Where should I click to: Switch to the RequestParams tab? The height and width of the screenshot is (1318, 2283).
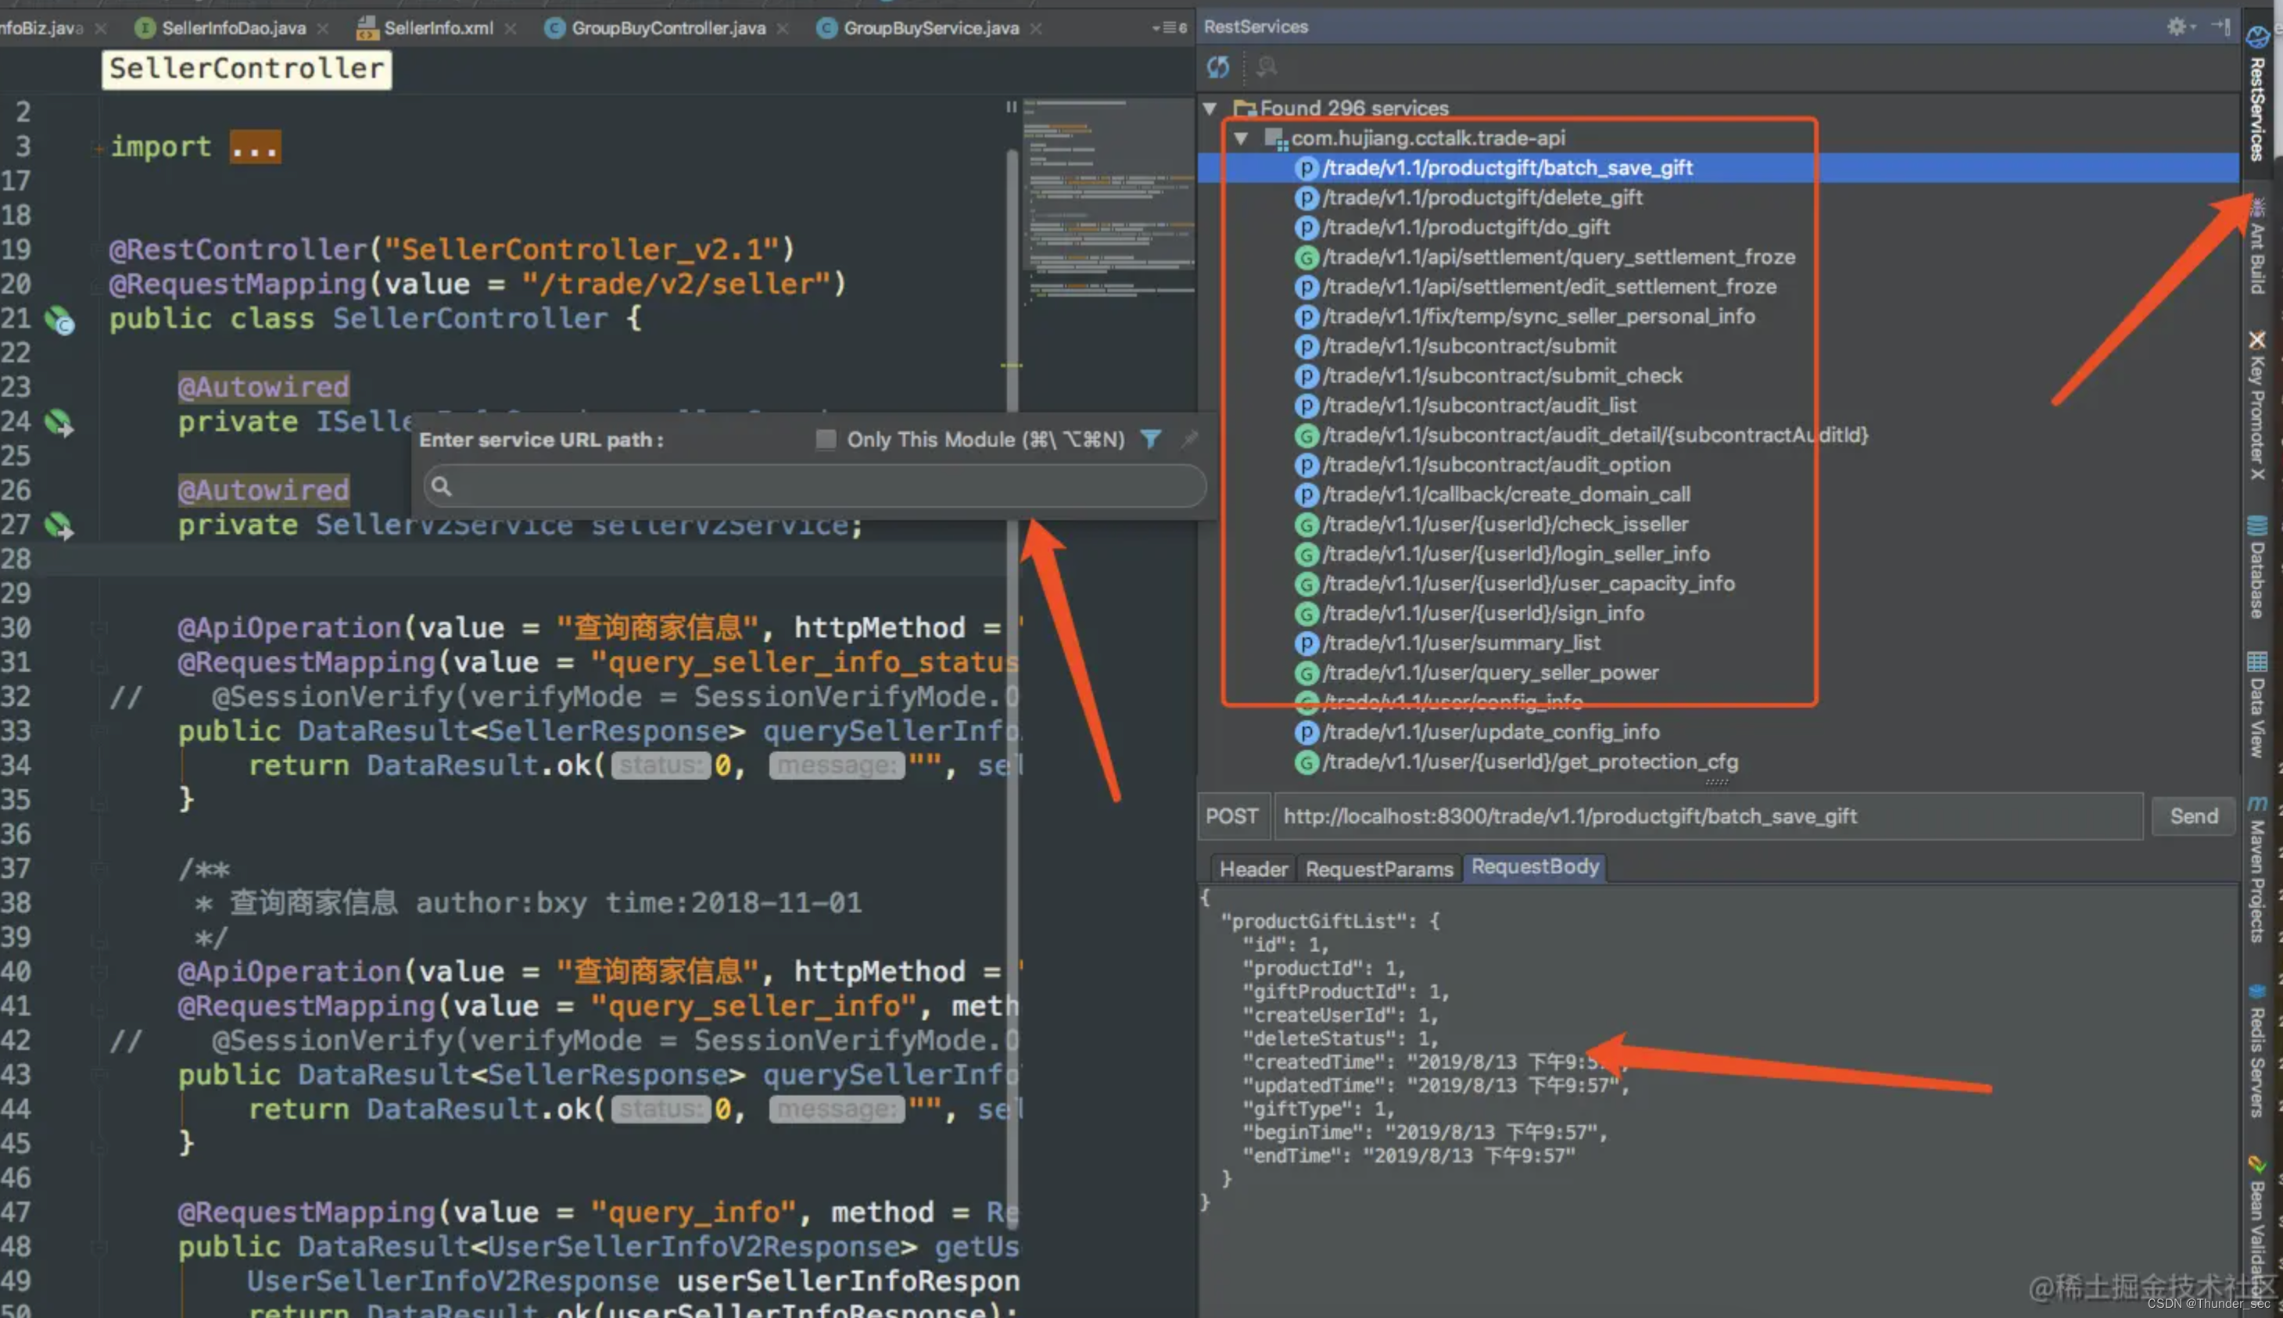click(1378, 869)
